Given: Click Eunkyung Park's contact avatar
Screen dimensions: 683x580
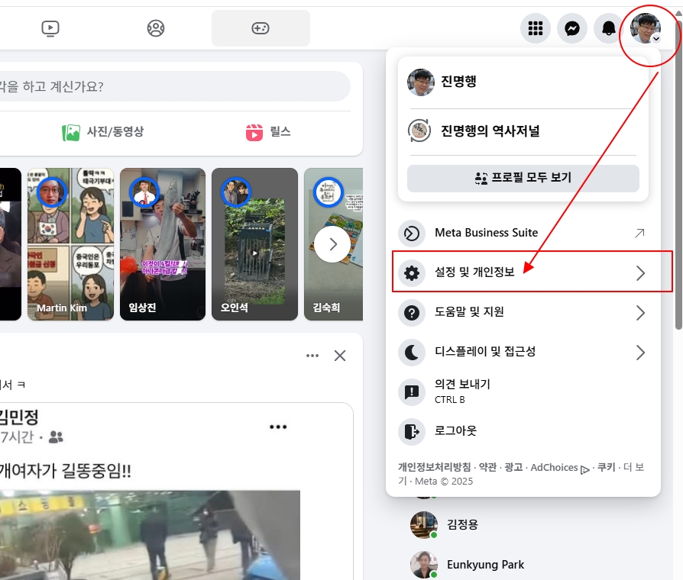Looking at the screenshot, I should [x=424, y=565].
